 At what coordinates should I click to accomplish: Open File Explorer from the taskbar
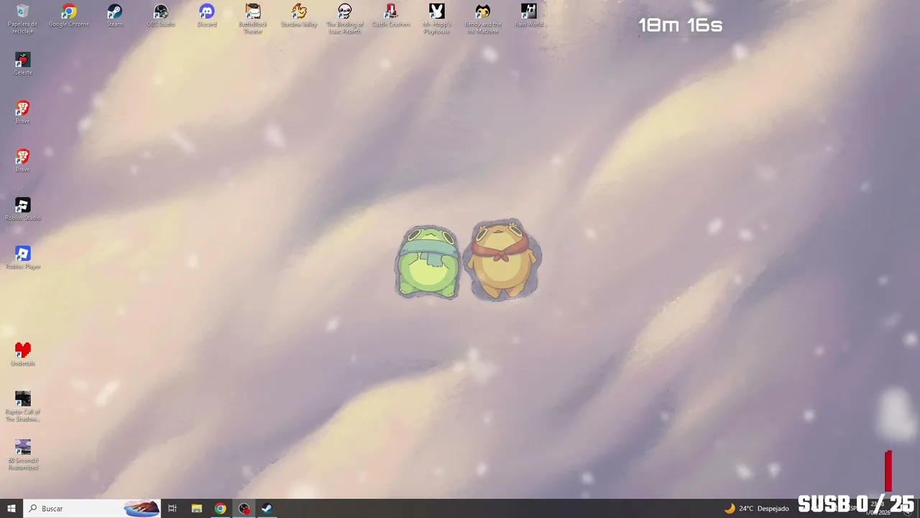point(196,509)
